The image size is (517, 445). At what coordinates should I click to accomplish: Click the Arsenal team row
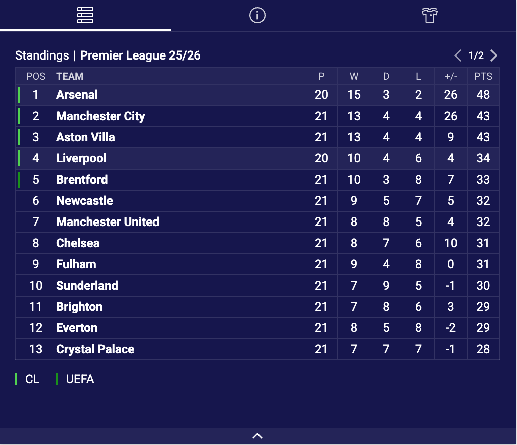(x=77, y=95)
